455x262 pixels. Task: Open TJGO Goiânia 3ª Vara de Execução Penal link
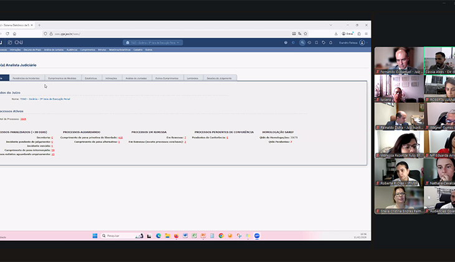pyautogui.click(x=45, y=99)
